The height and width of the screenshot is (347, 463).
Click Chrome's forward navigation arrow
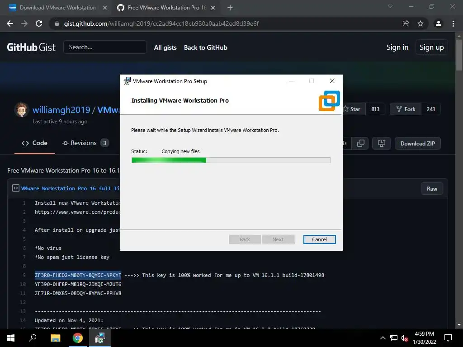tap(24, 23)
